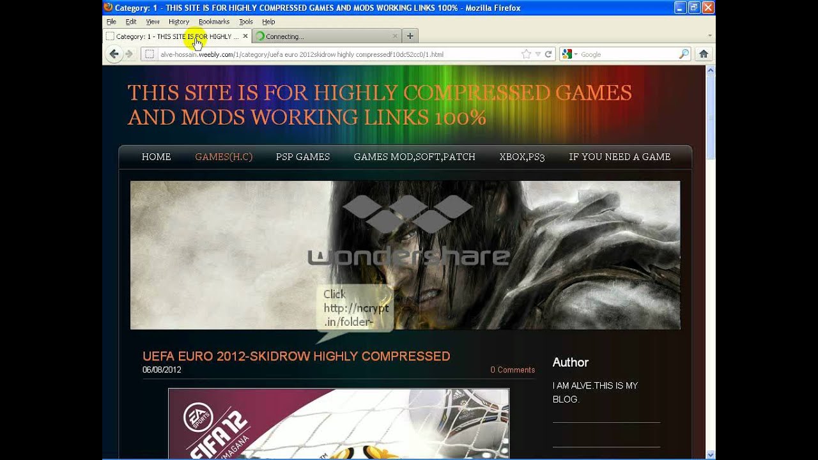Click the scrollbar down arrow
The width and height of the screenshot is (818, 460).
[x=710, y=454]
